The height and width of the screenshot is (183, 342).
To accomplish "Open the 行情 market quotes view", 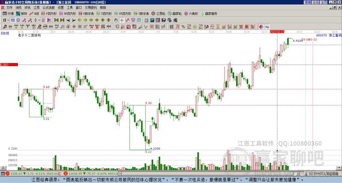I will 8,13.
